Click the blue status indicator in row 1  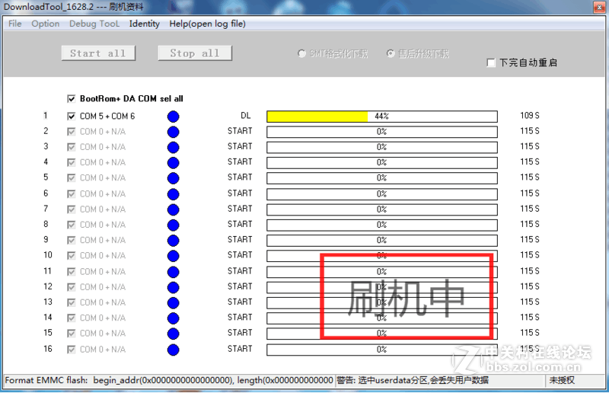click(x=174, y=117)
